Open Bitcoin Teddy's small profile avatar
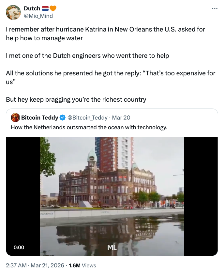Screen dimensions: 224x269 tap(15, 117)
